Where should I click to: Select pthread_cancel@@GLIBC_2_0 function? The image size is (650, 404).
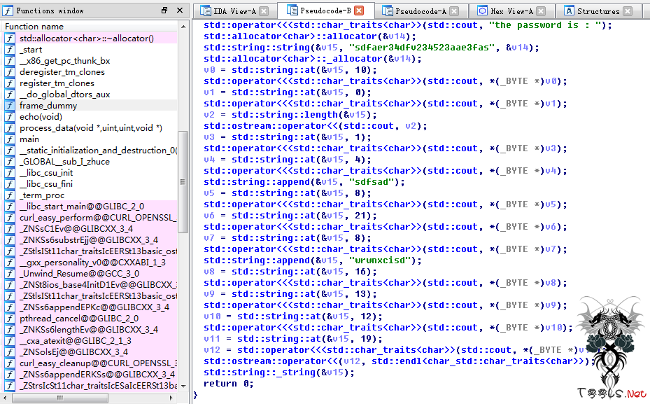coord(90,318)
